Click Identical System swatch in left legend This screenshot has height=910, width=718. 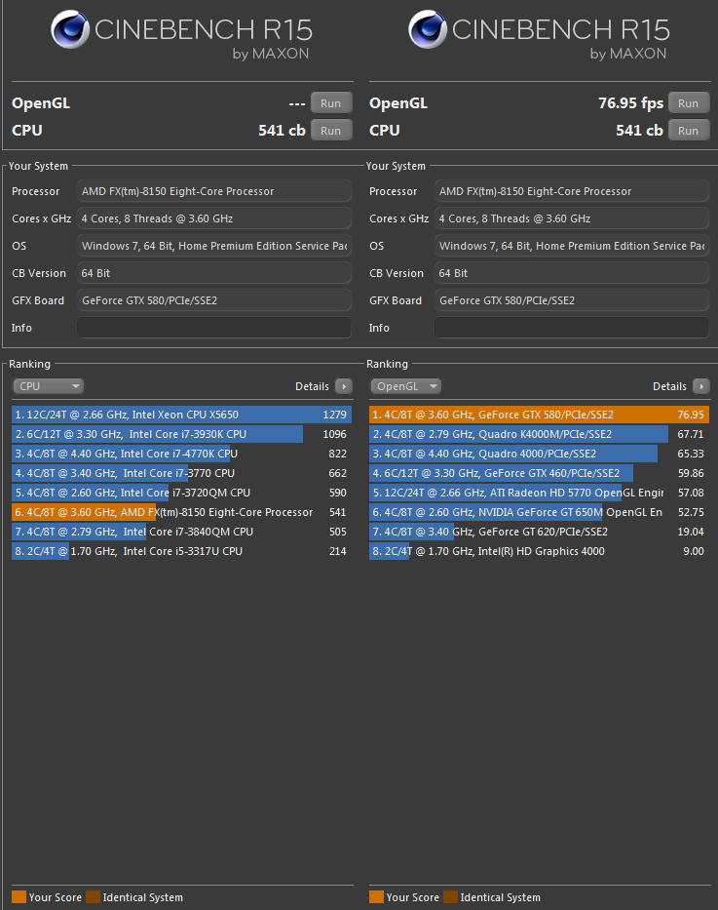(x=94, y=896)
